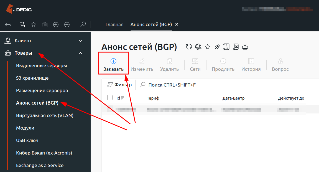Tick the select-all checkbox in table header

point(110,98)
